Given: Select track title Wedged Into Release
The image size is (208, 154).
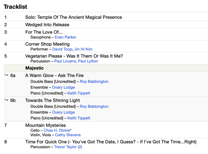Looking at the screenshot, I should coord(47,25).
